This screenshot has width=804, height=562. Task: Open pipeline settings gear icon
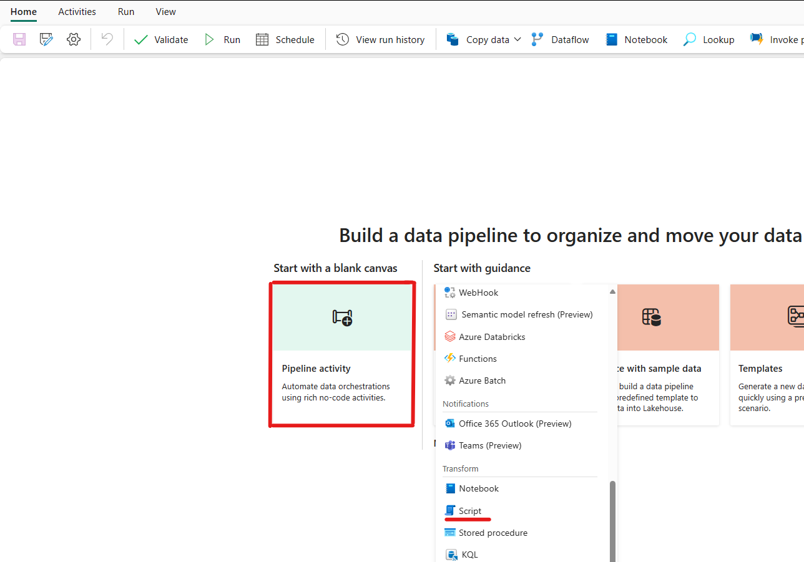(x=74, y=39)
